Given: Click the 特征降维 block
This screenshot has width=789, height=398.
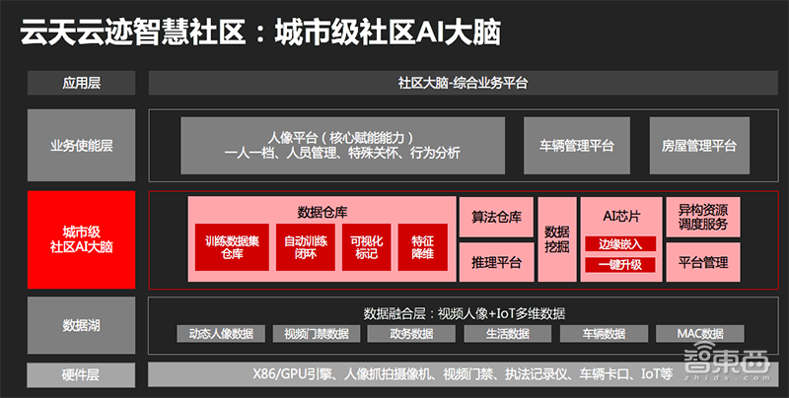Looking at the screenshot, I should coord(423,247).
